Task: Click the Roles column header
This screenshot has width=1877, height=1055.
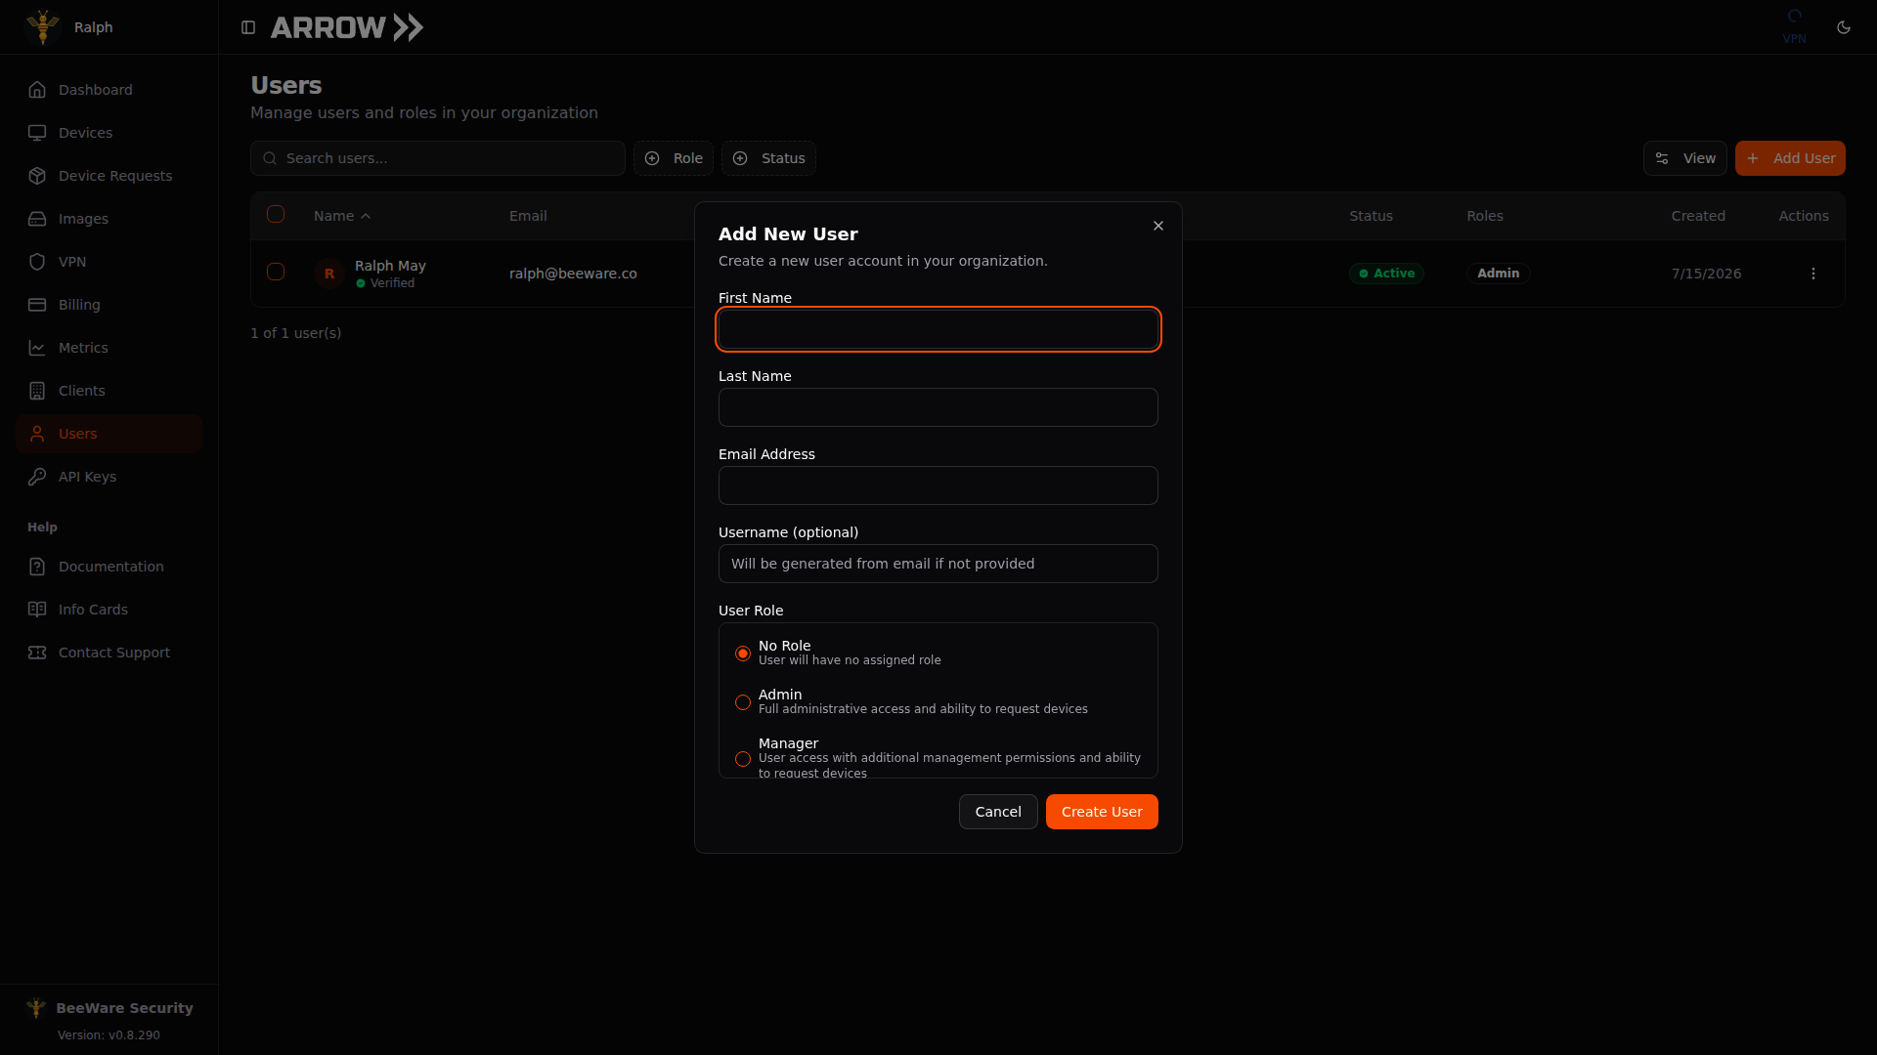Action: coord(1485,216)
